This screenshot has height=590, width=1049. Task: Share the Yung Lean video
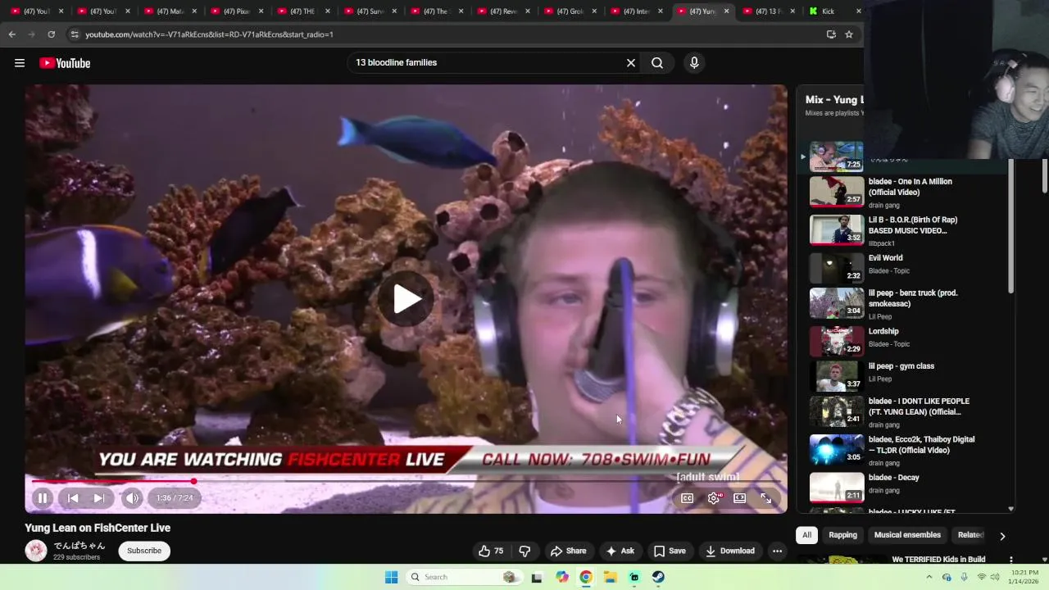click(x=568, y=551)
